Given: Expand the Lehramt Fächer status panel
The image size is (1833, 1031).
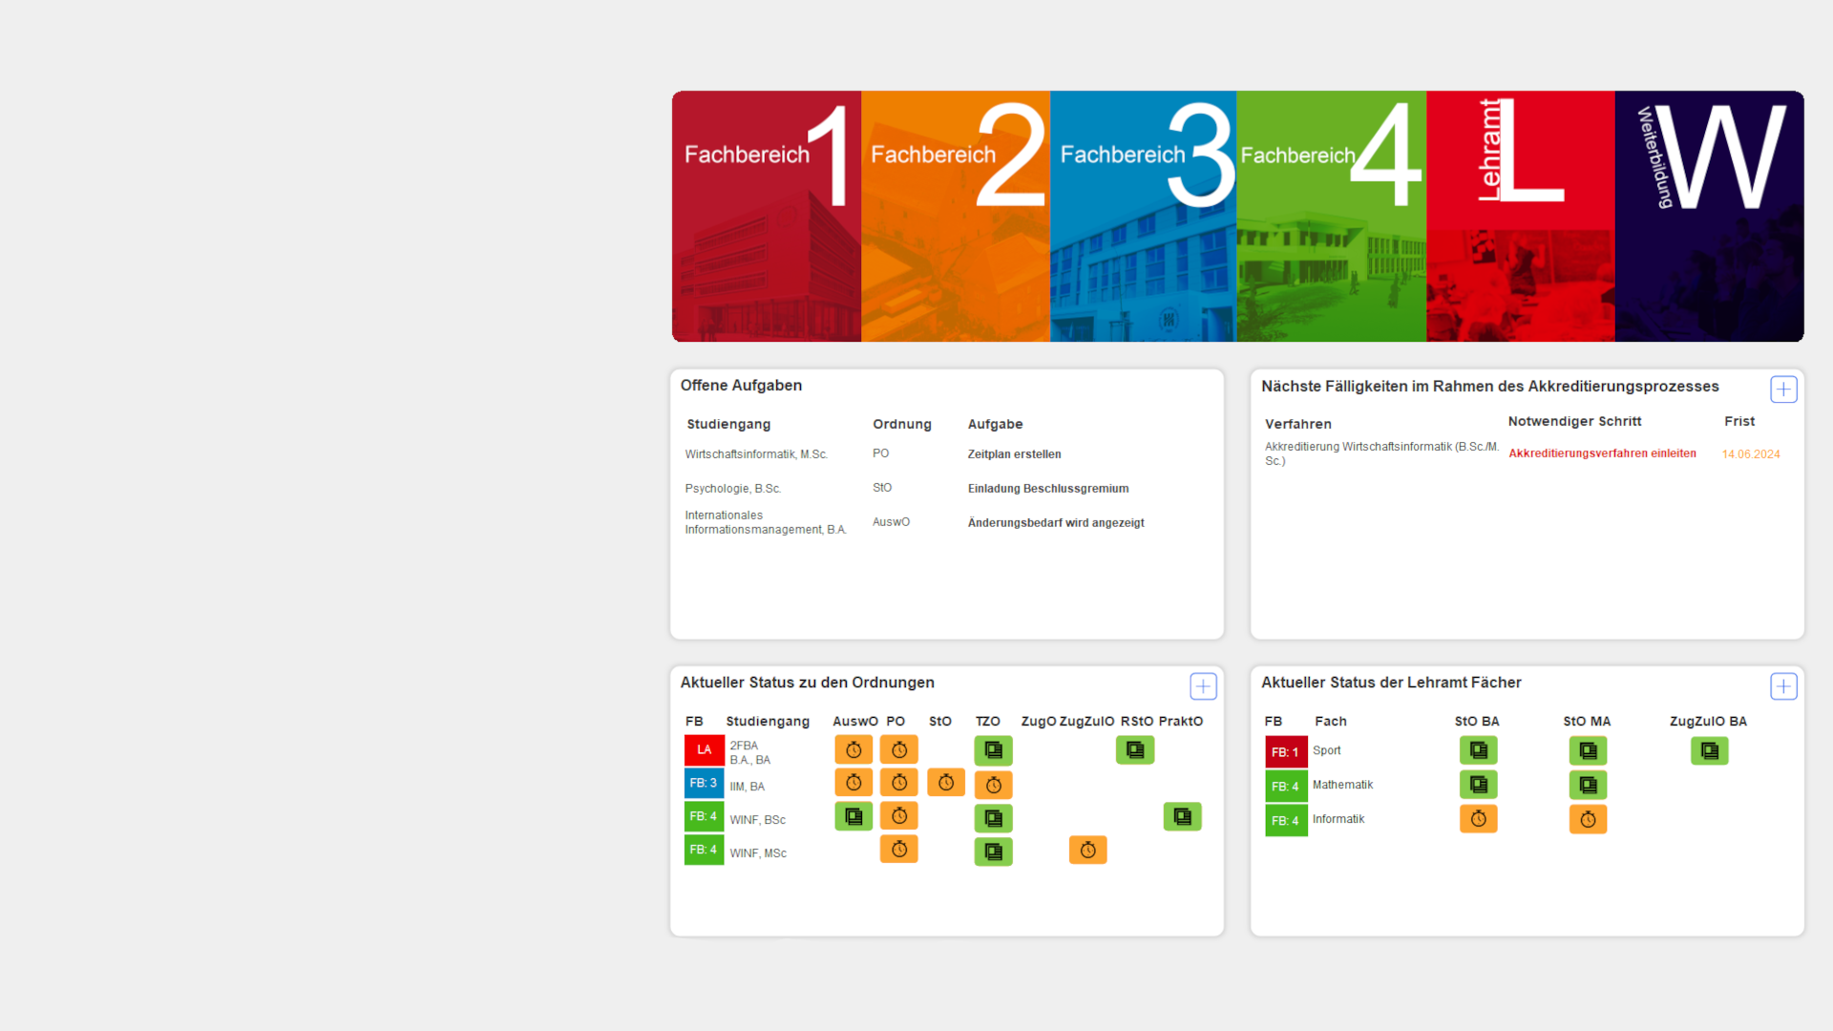Looking at the screenshot, I should (x=1783, y=686).
